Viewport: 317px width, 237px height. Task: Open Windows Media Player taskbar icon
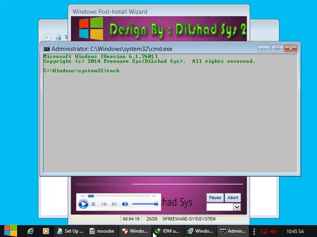[46, 231]
